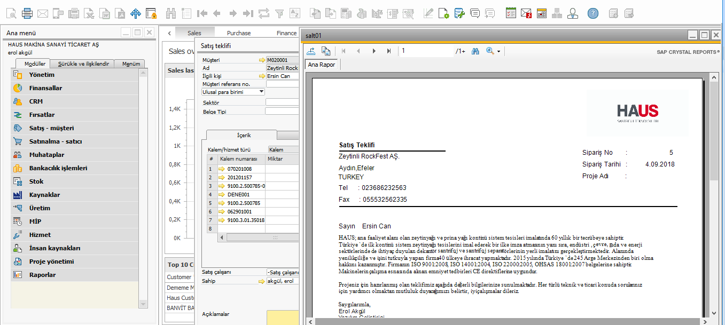This screenshot has height=325, width=725.
Task: Open the Help question mark icon
Action: 593,13
